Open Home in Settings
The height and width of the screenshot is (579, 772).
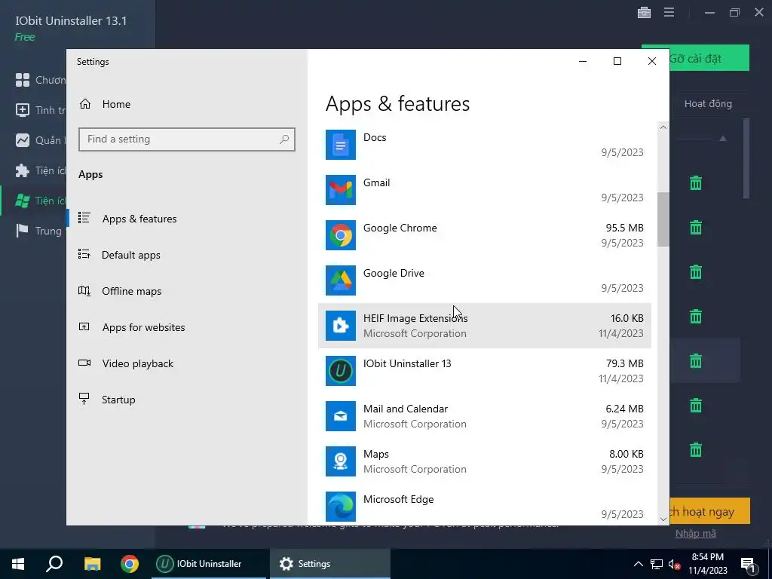tap(116, 104)
